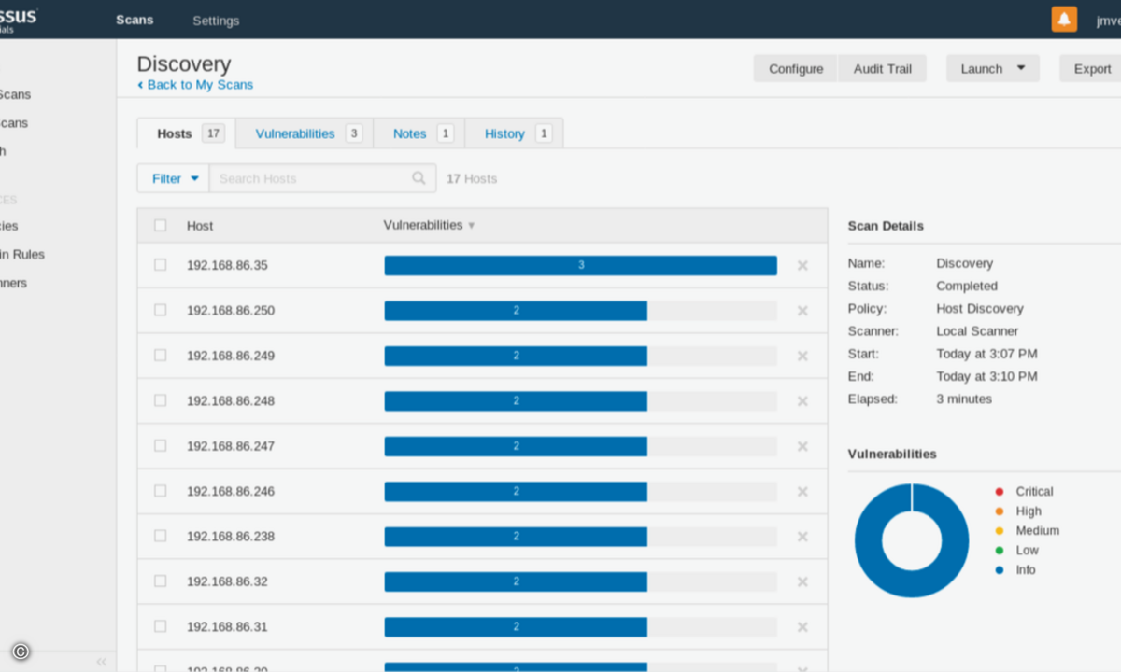Select the checkbox for host 192.168.86.250
The height and width of the screenshot is (672, 1121).
click(x=160, y=310)
